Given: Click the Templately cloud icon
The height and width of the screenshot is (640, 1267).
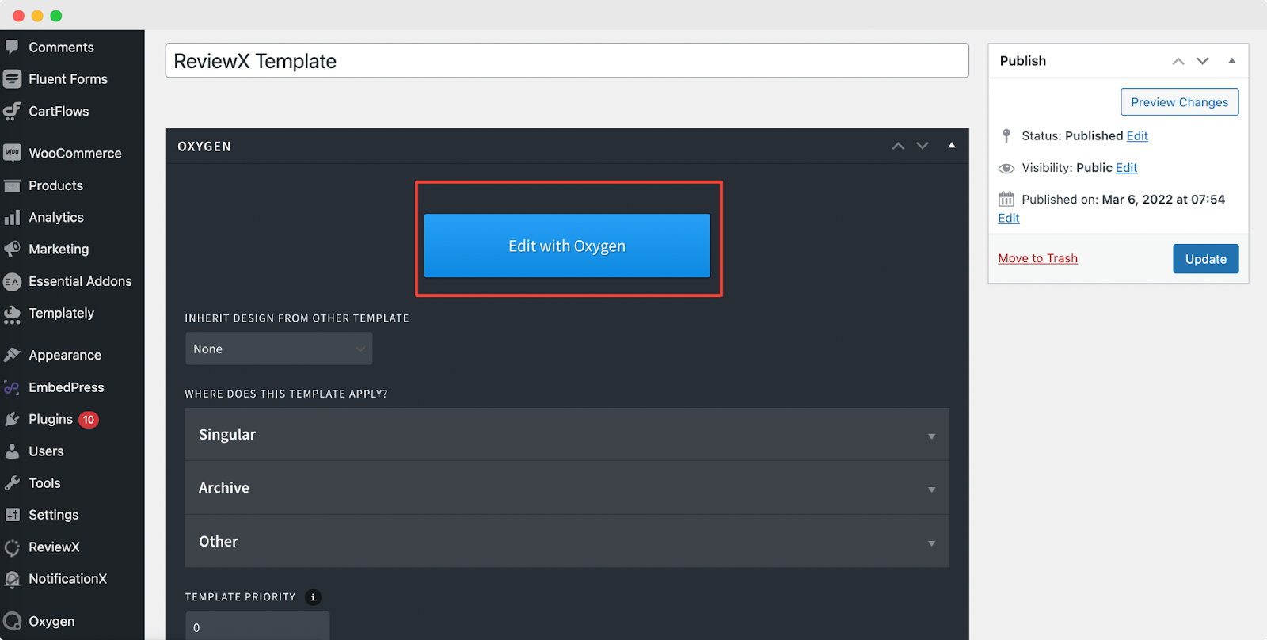Looking at the screenshot, I should pyautogui.click(x=12, y=314).
